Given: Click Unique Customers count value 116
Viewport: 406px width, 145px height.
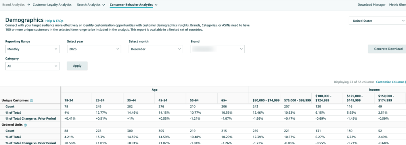Looking at the screenshot, I should point(349,107).
